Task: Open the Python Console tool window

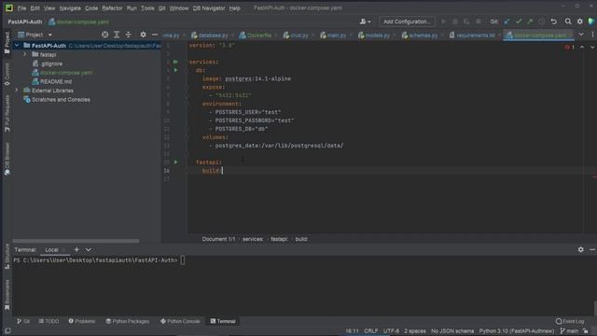Action: [180, 321]
